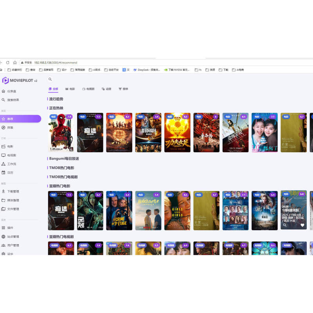The width and height of the screenshot is (313, 313).
Task: Click the 流行趋势 section heading
Action: tap(56, 99)
